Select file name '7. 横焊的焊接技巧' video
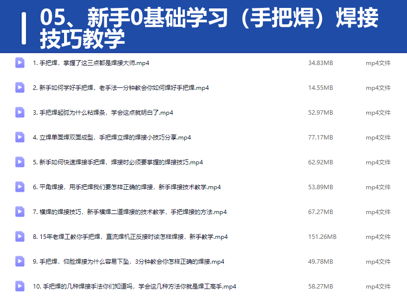This screenshot has width=407, height=298. pos(130,212)
